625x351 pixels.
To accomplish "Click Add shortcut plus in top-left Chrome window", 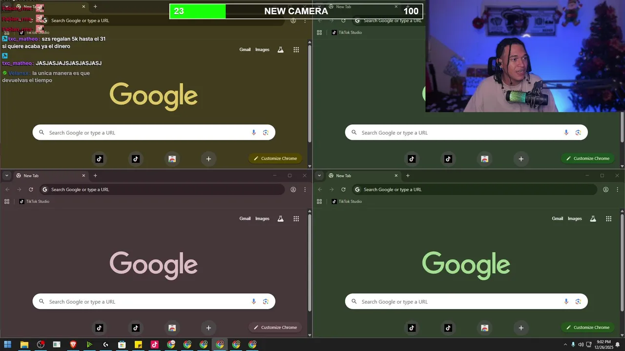I will coord(208,158).
